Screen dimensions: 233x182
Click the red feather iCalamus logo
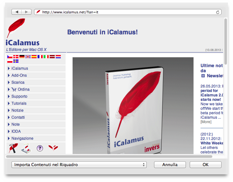16,28
